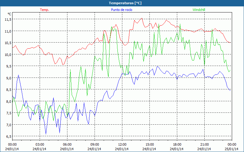Click the 11,5 y-axis value

tap(8, 19)
